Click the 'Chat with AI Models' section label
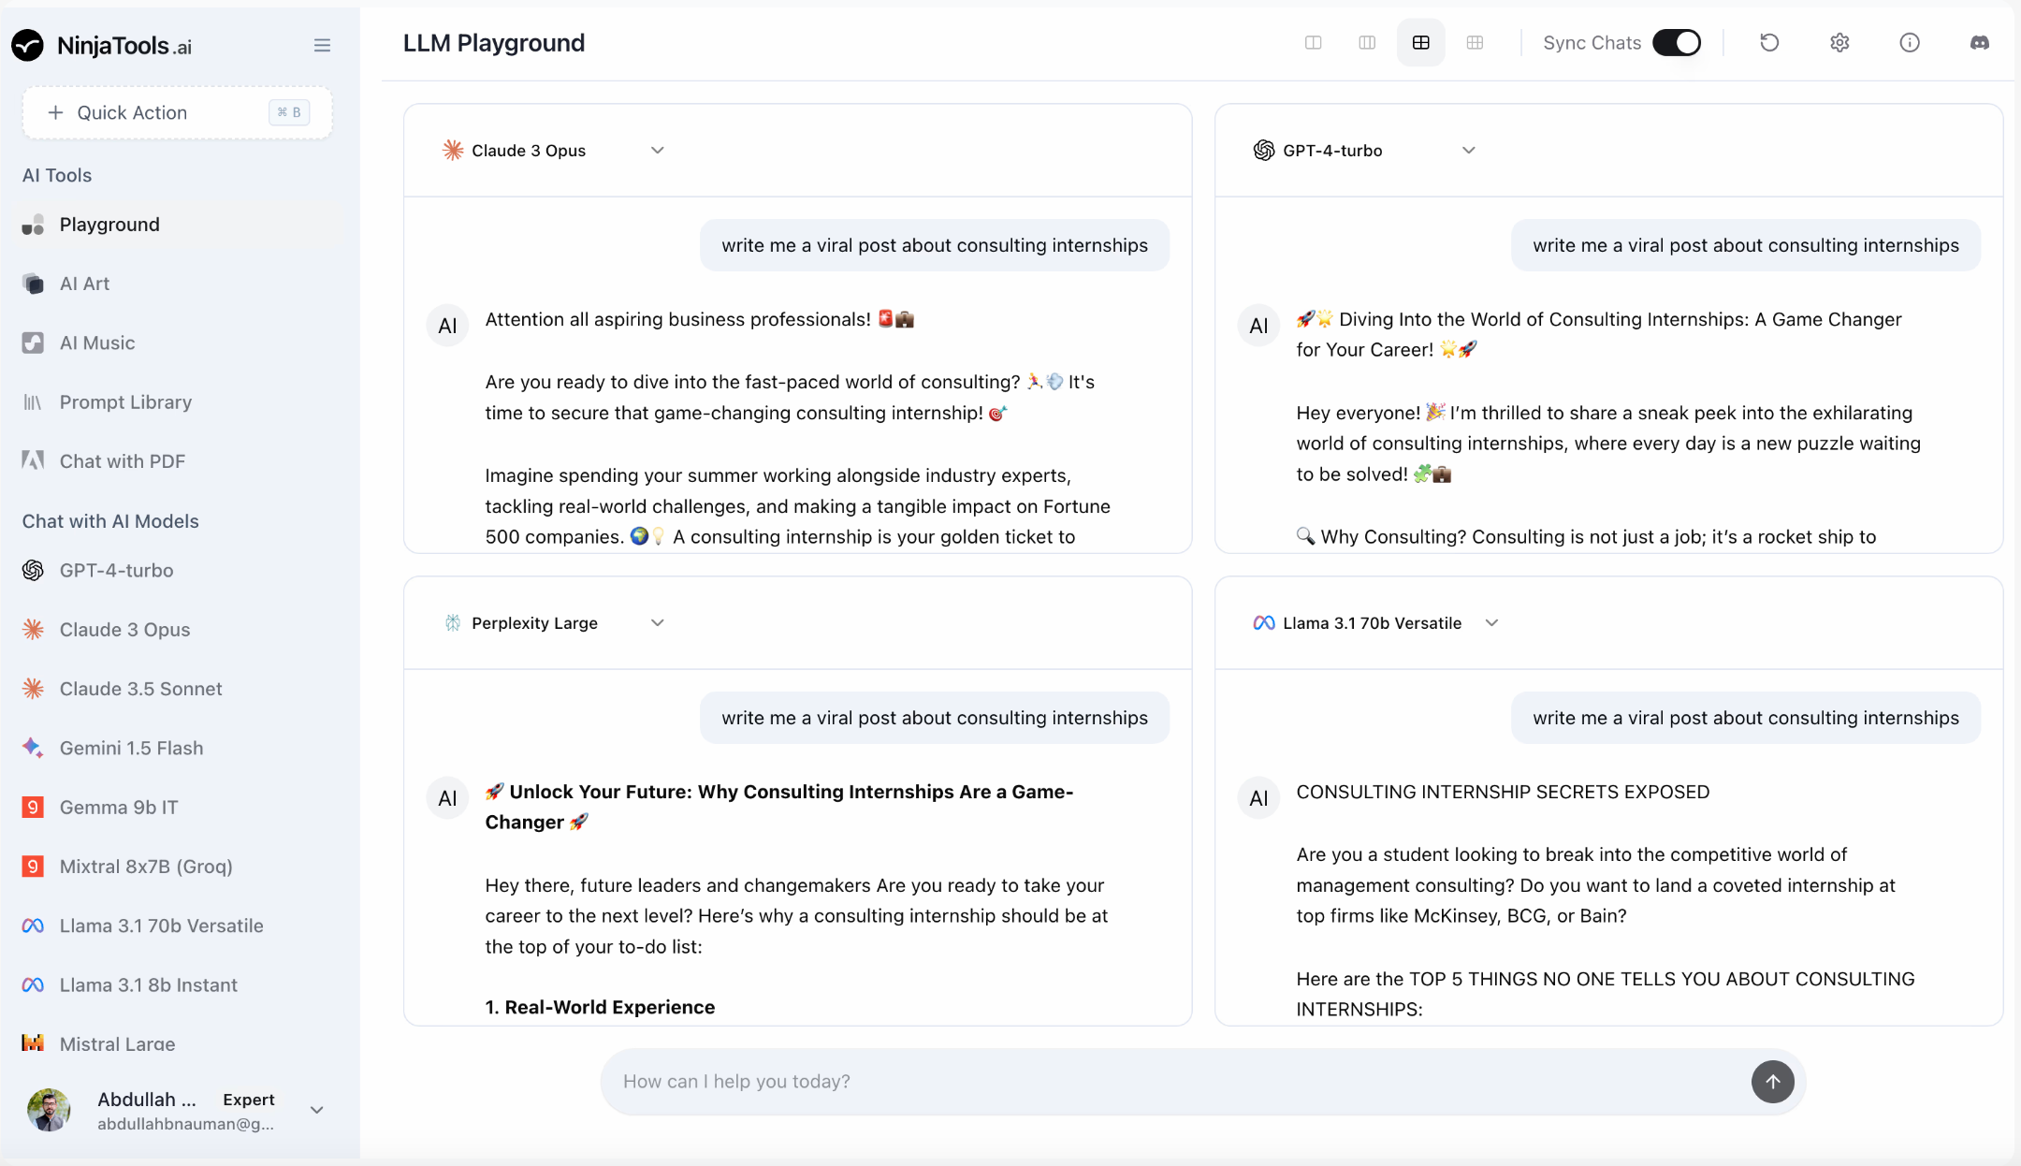Screen dimensions: 2021x1166 (x=110, y=521)
